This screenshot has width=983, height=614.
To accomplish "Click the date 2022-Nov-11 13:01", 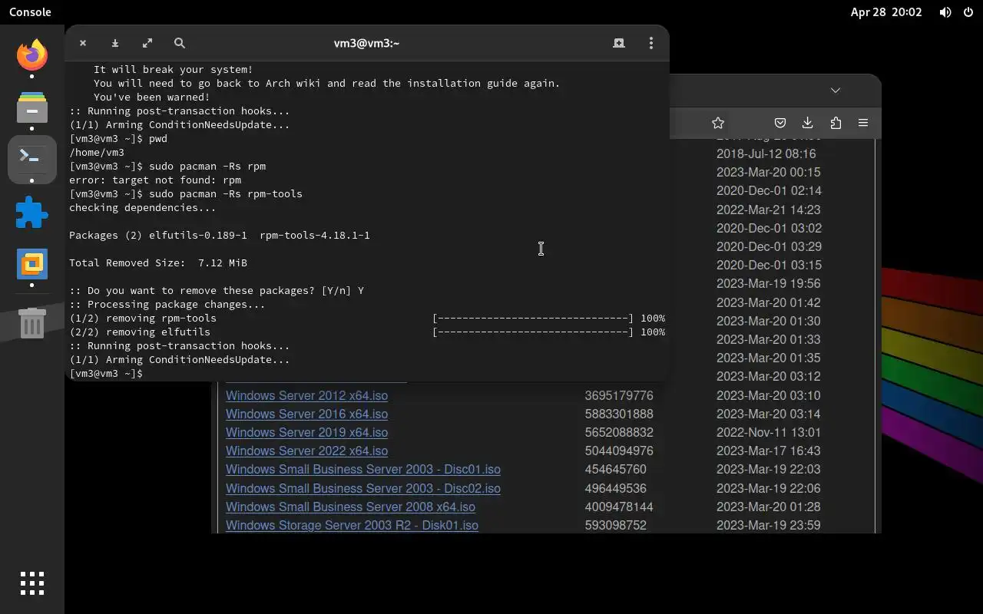I will pyautogui.click(x=768, y=432).
